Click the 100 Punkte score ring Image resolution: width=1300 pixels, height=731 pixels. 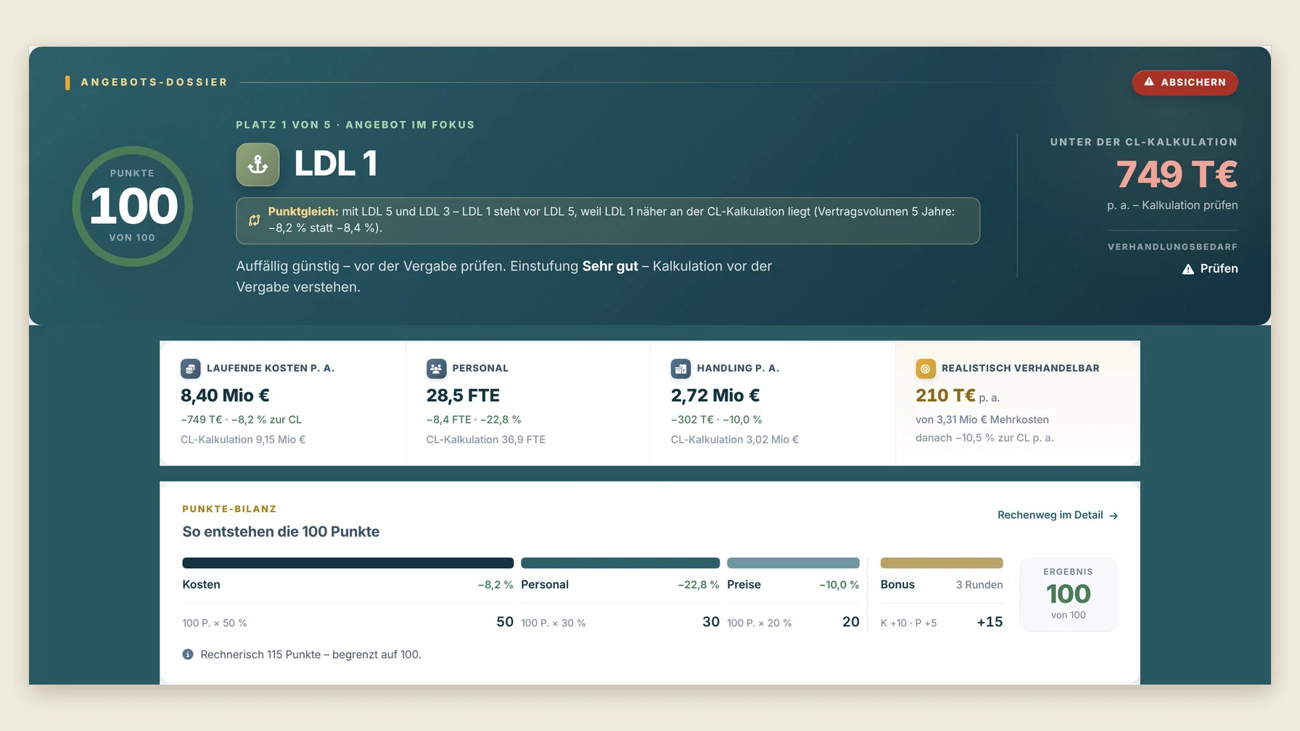132,206
